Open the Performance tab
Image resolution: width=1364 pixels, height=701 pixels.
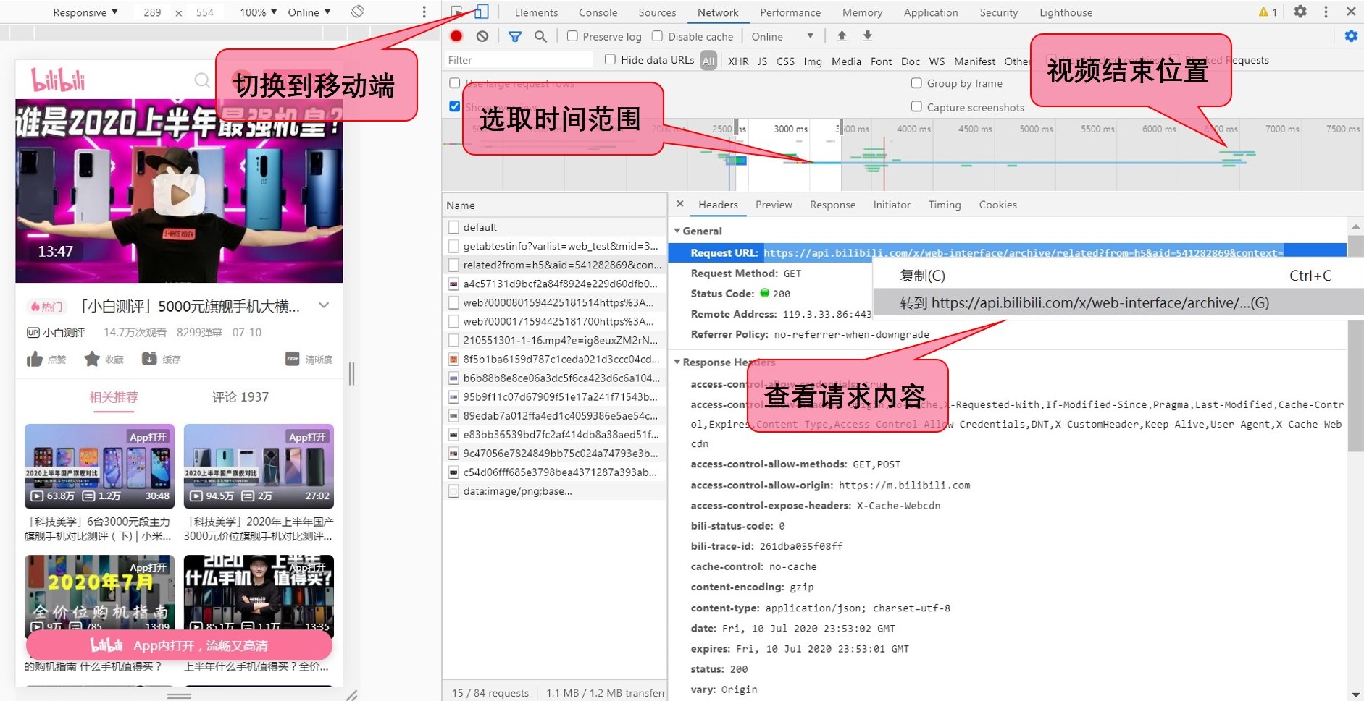[x=790, y=12]
